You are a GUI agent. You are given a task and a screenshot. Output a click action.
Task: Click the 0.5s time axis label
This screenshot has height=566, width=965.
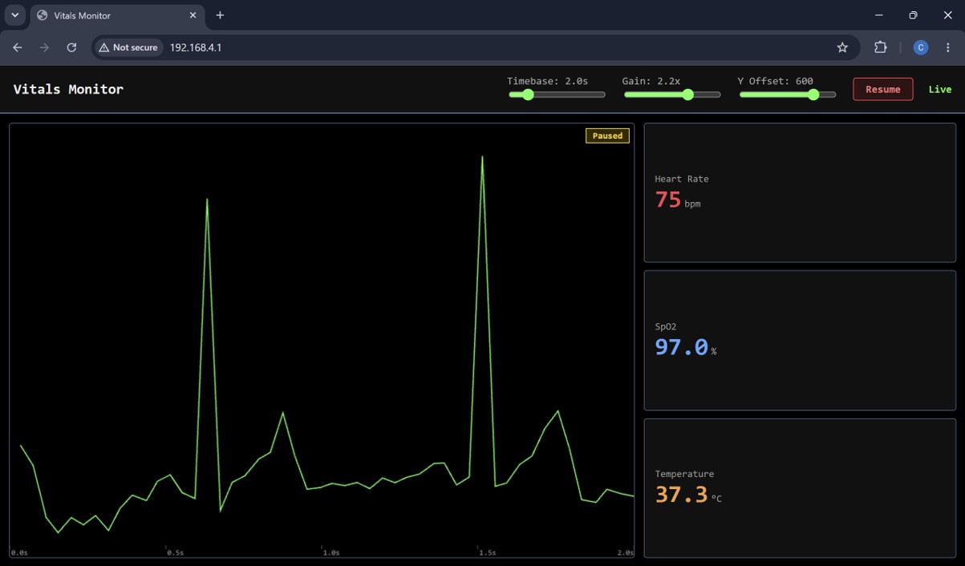pyautogui.click(x=175, y=552)
